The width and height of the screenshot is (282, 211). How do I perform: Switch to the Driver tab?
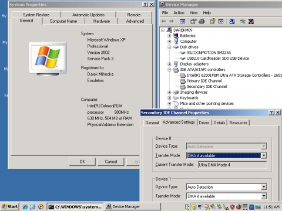[204, 122]
